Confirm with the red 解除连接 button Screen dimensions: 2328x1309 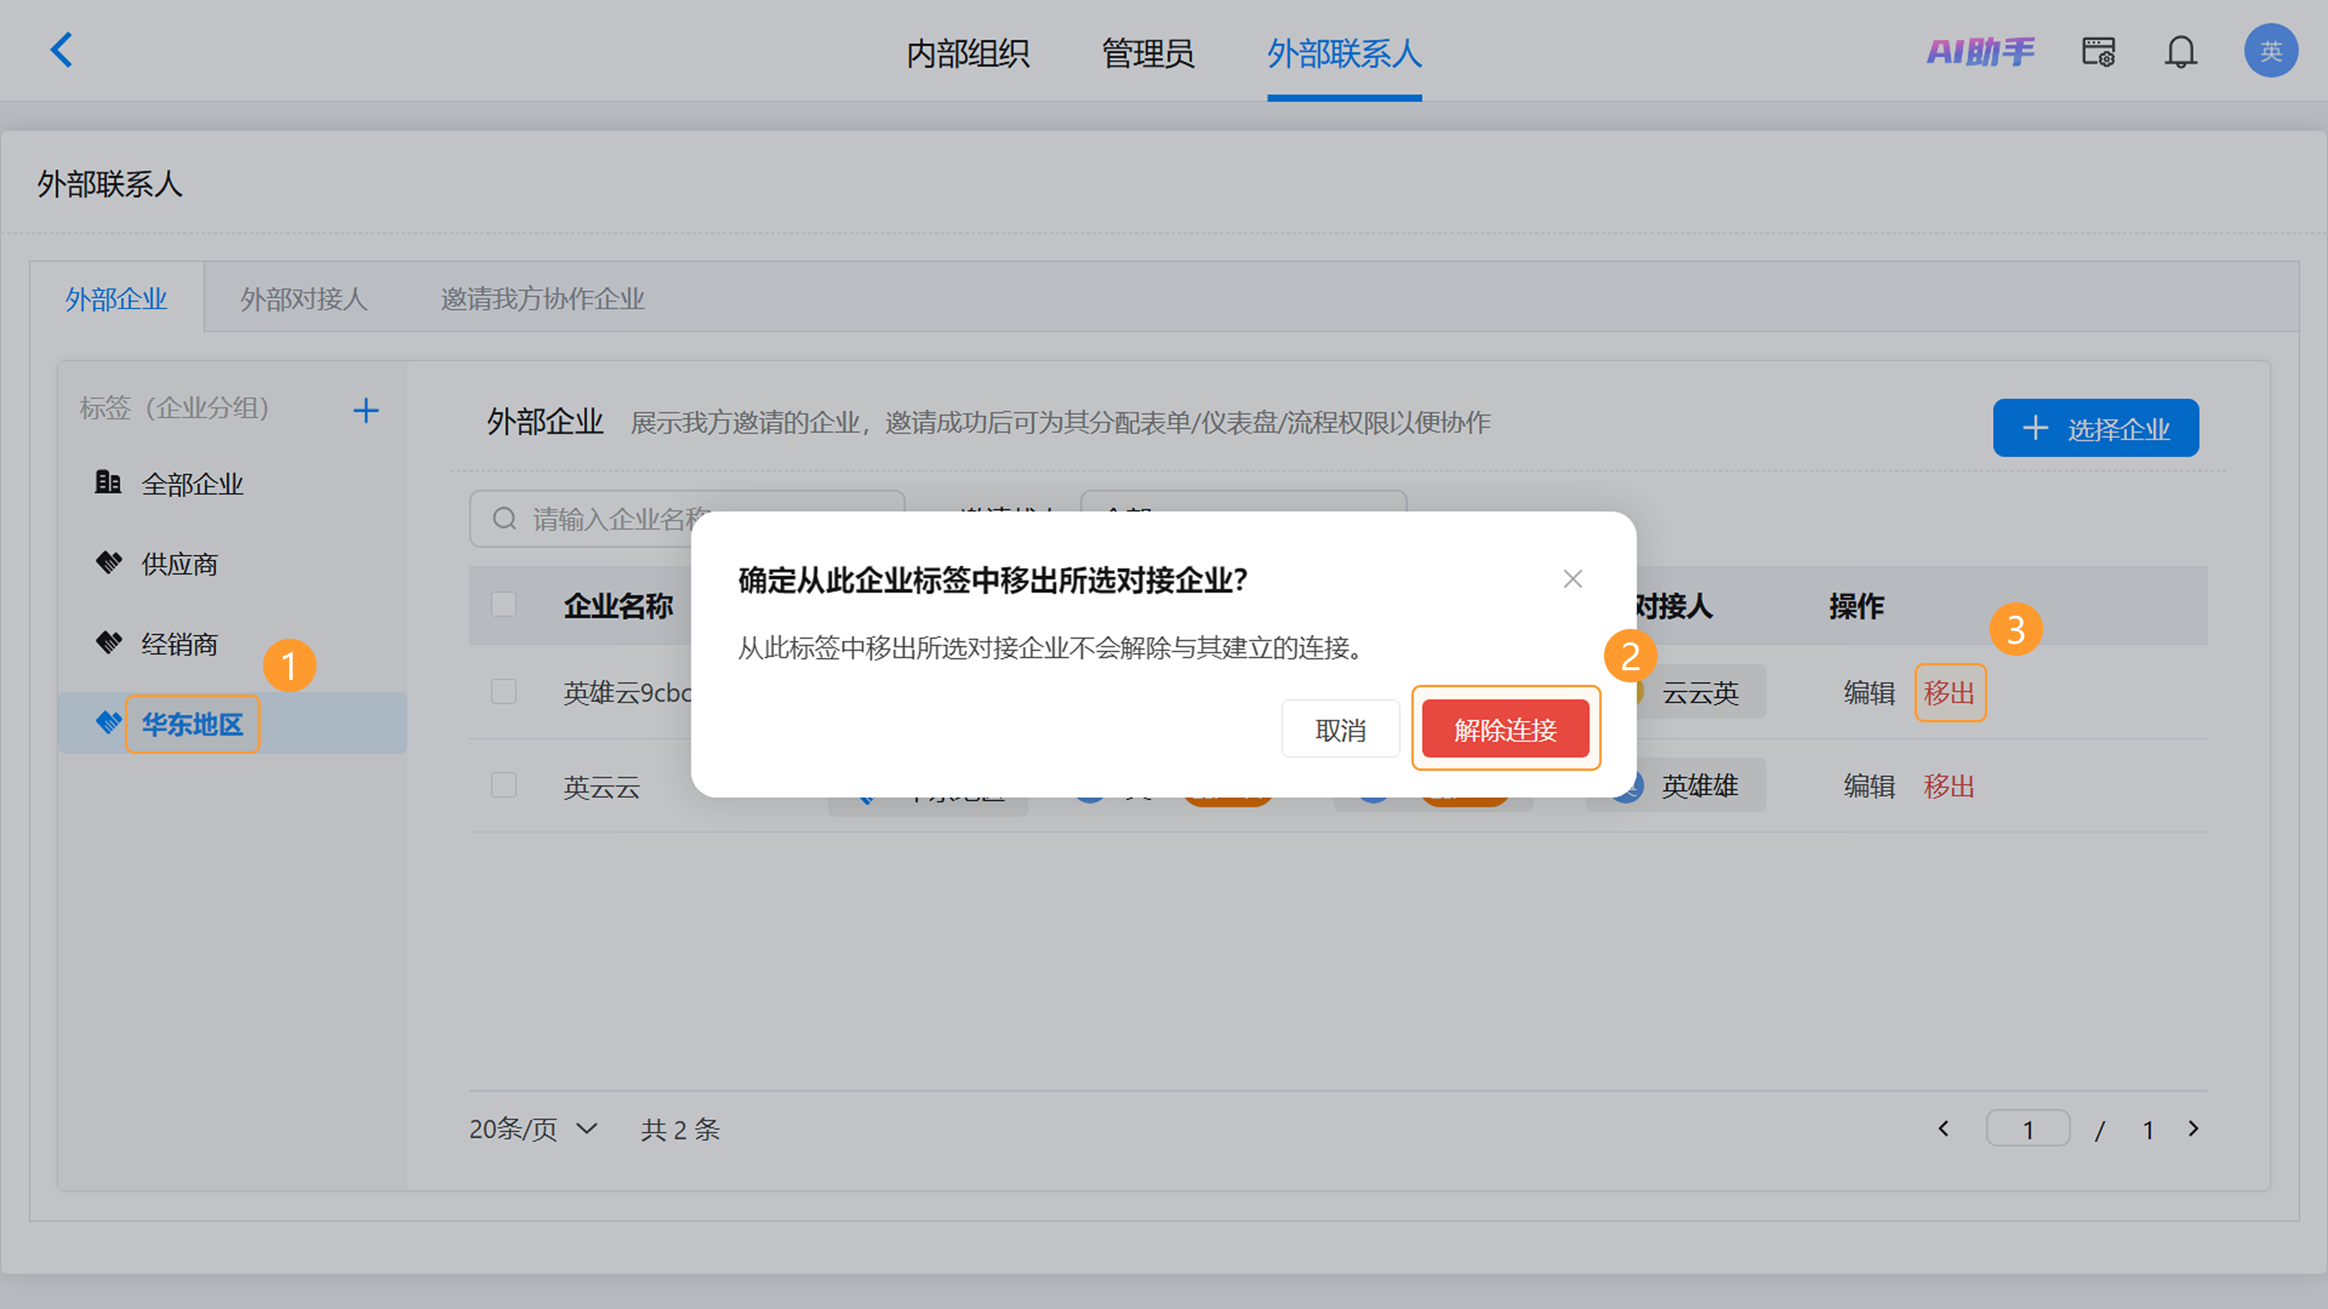pyautogui.click(x=1505, y=729)
